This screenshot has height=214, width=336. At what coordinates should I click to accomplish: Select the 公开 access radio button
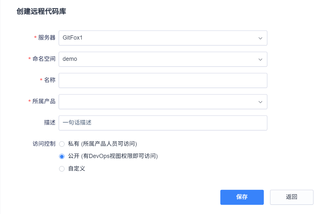(x=62, y=156)
